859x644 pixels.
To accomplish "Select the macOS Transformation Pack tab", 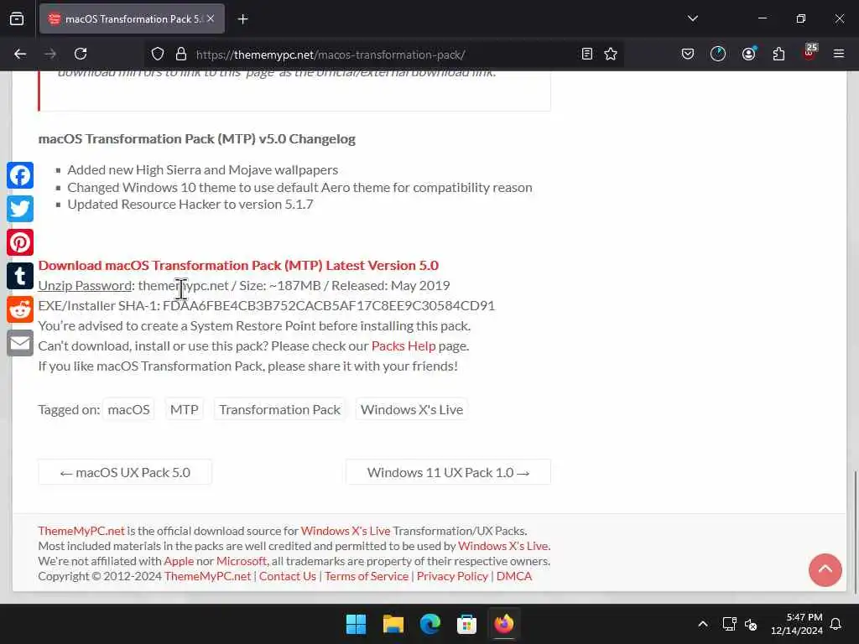I will [x=132, y=18].
